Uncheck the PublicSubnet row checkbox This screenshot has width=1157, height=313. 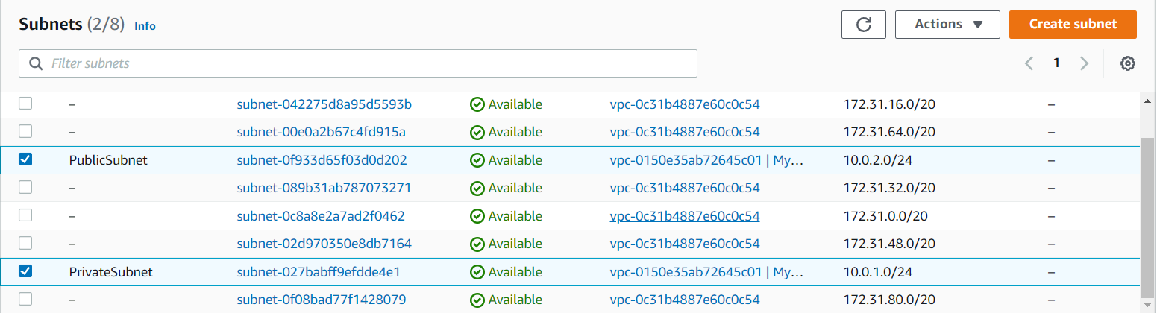click(25, 159)
